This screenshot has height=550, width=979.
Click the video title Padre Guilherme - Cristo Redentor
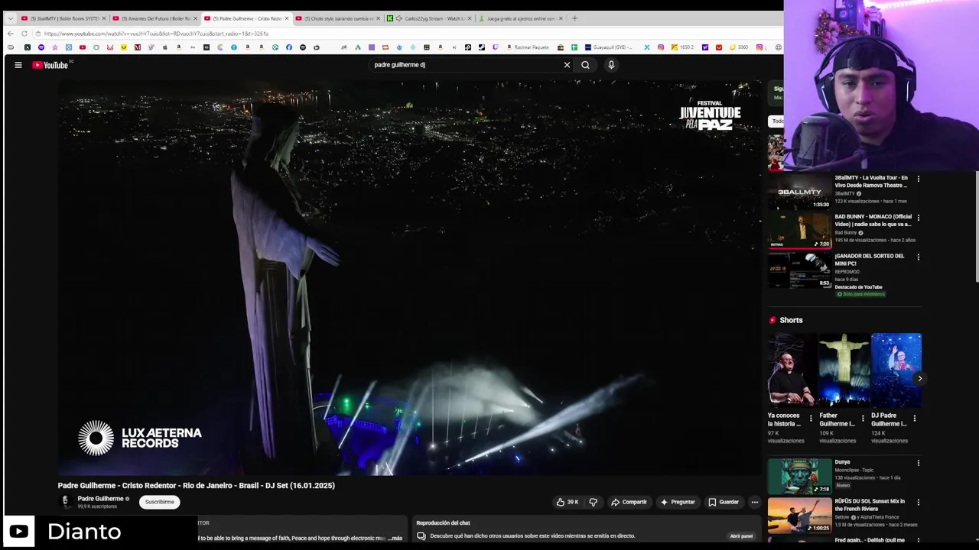point(196,485)
